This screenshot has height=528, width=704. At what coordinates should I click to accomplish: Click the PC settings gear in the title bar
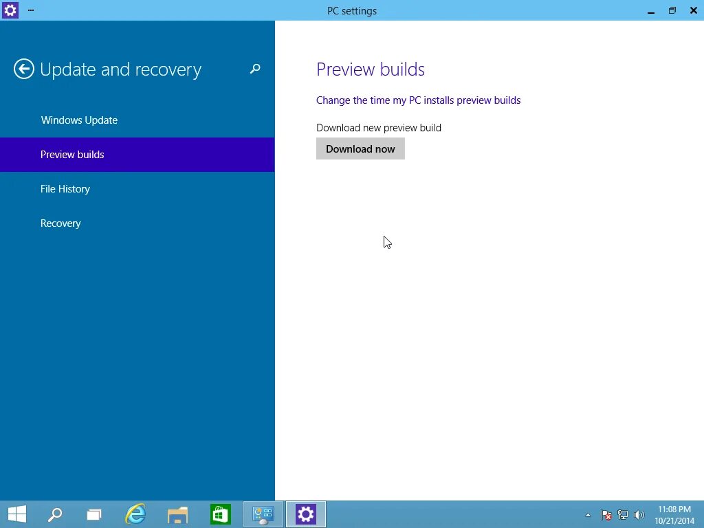click(10, 10)
